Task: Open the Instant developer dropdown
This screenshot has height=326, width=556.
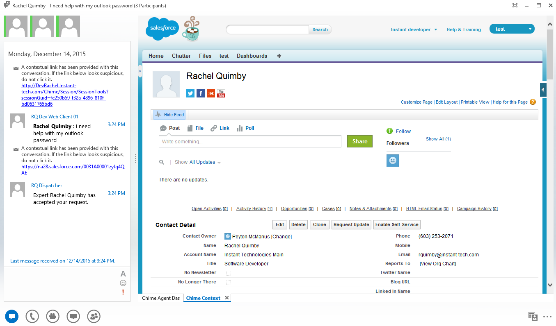Action: 414,29
